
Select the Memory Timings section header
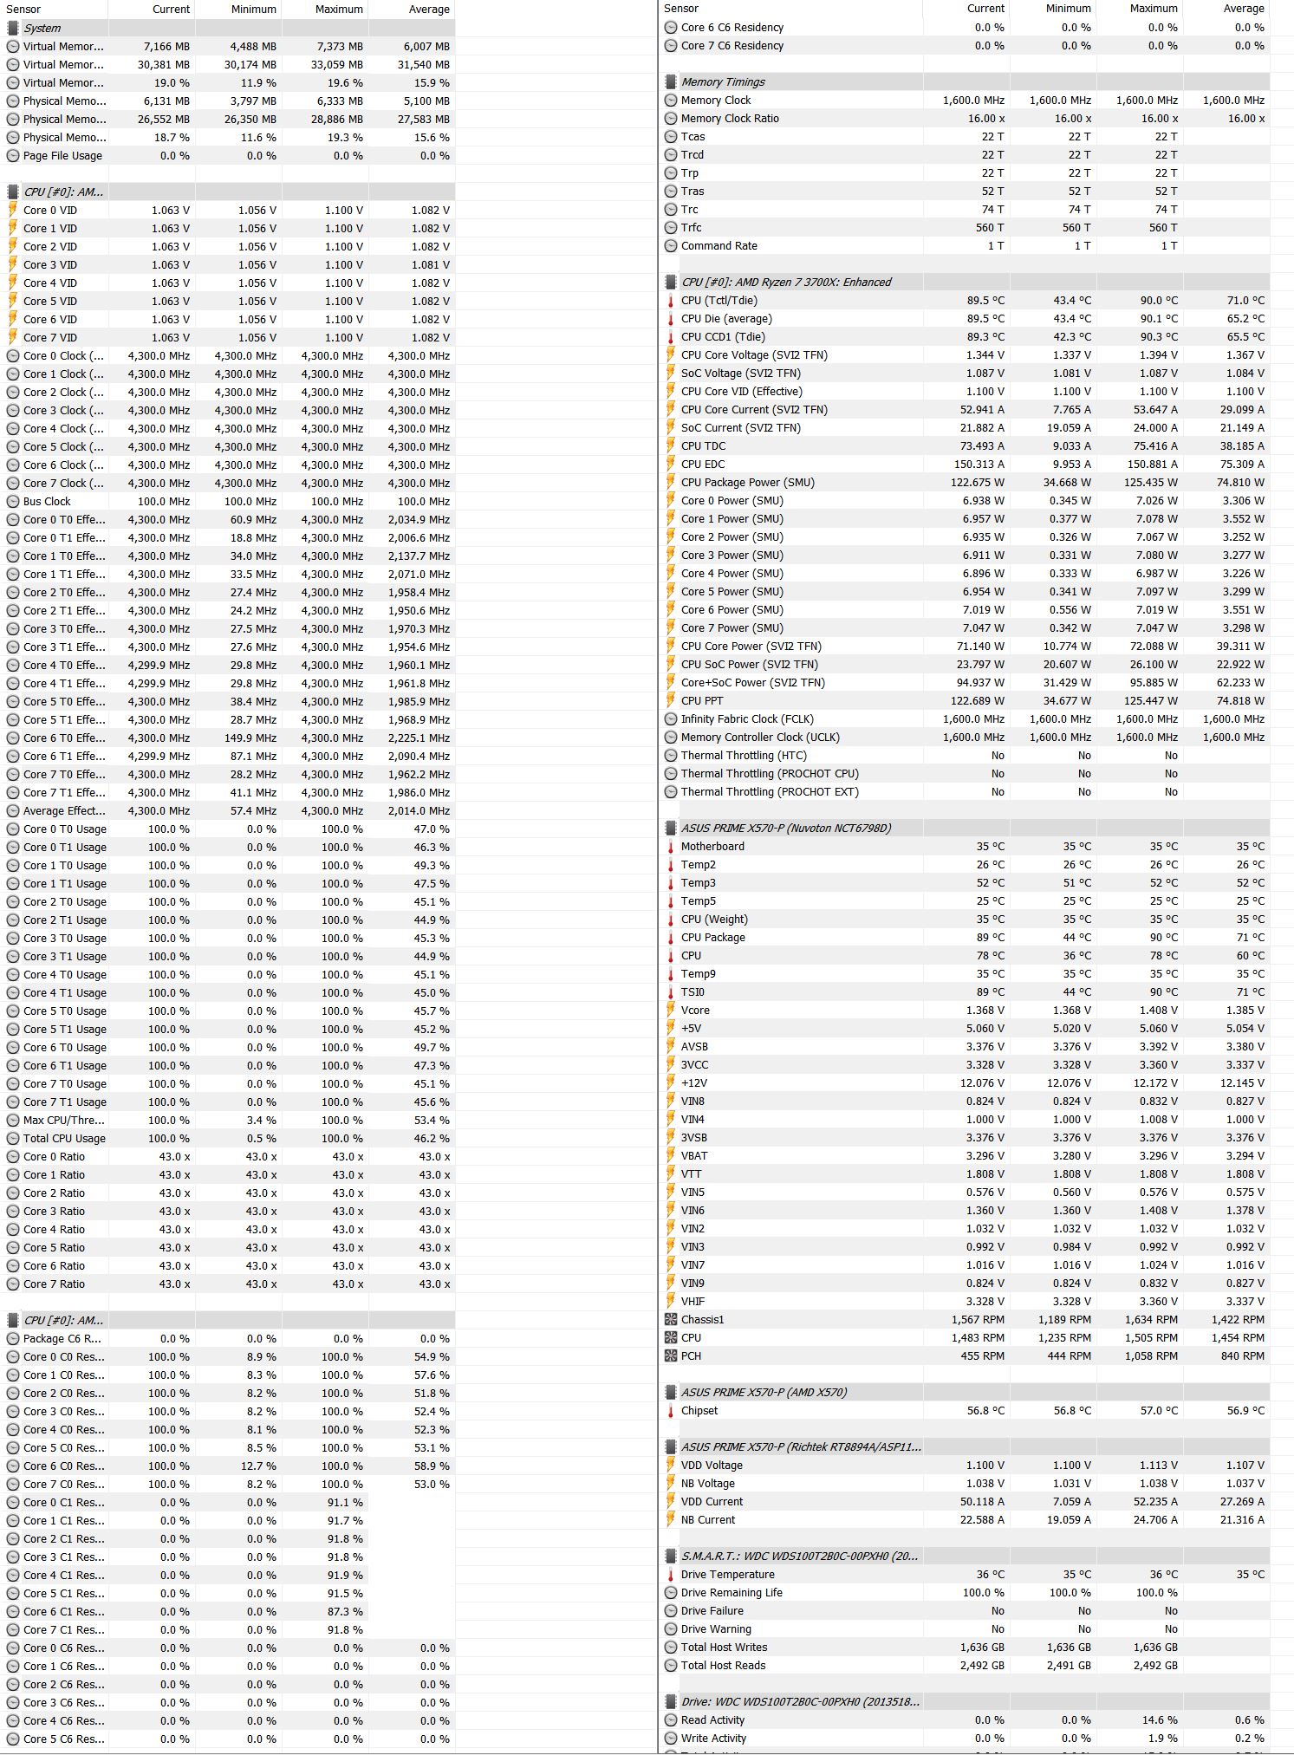click(x=966, y=82)
